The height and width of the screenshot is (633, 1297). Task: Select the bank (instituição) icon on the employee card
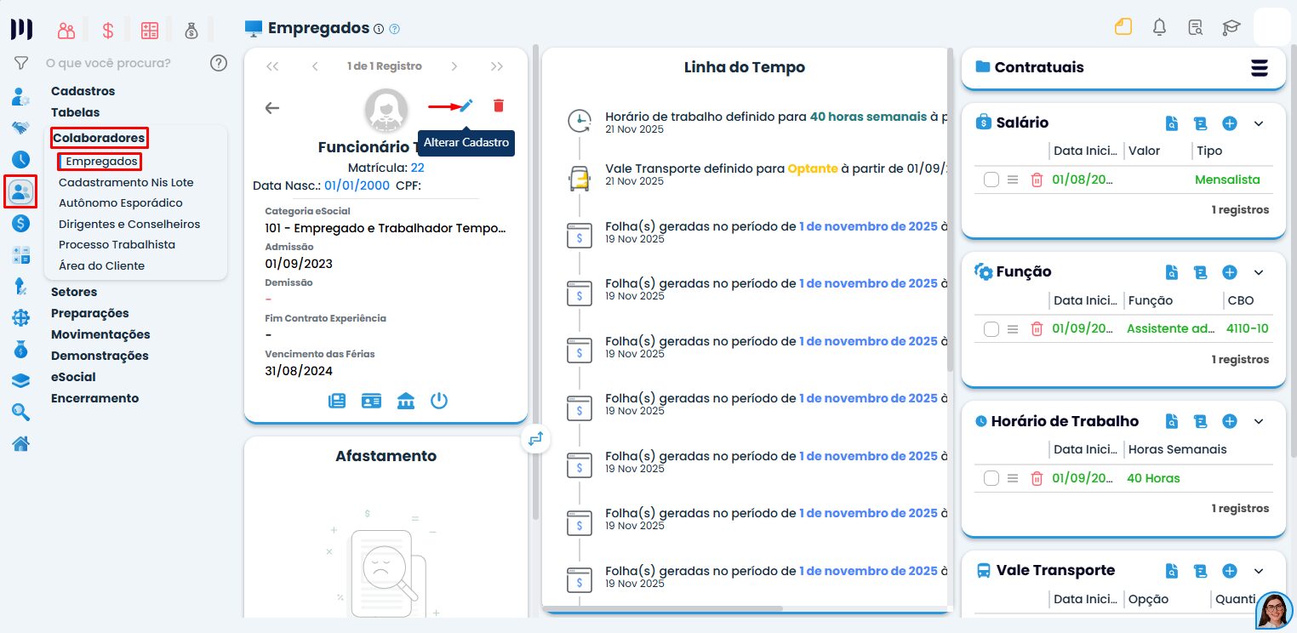(406, 400)
